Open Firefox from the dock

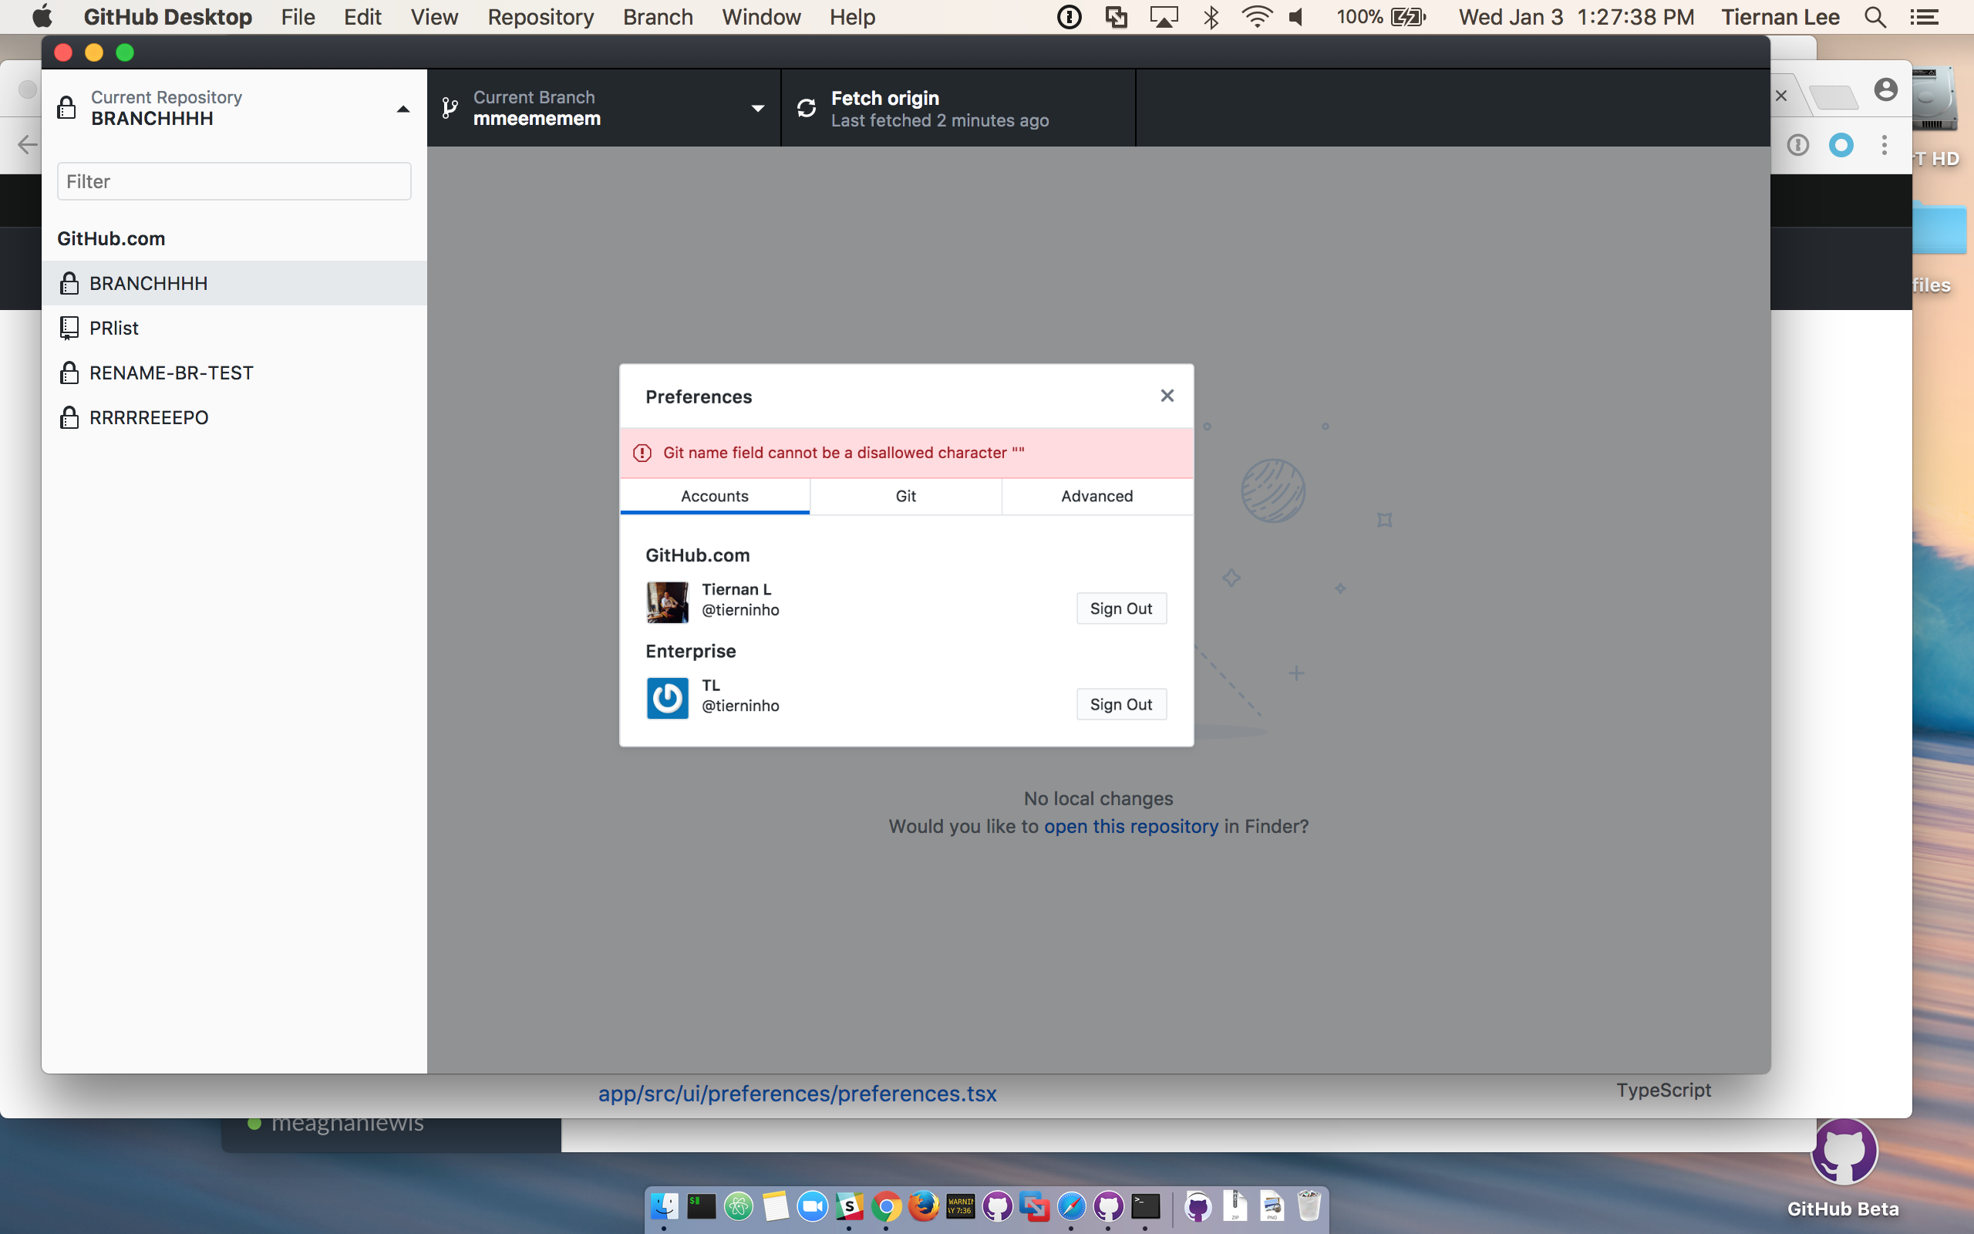(x=925, y=1206)
